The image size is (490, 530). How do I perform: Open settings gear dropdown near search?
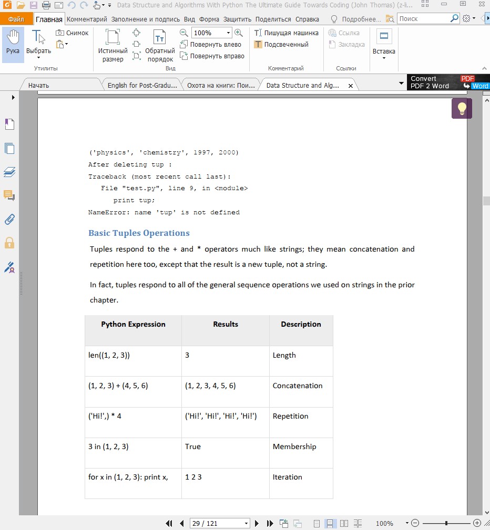click(468, 18)
